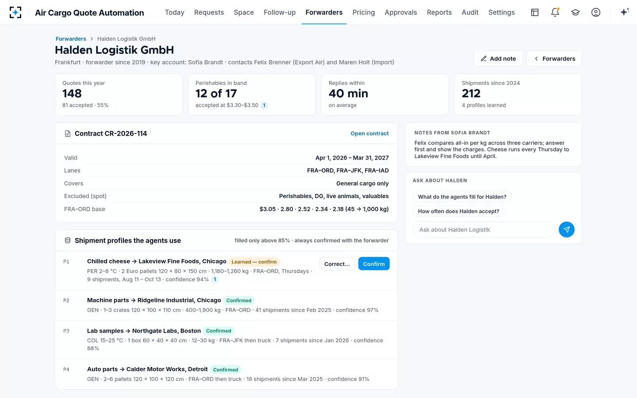This screenshot has height=398, width=637.
Task: Click the badge after confidence 94%
Action: pos(215,279)
